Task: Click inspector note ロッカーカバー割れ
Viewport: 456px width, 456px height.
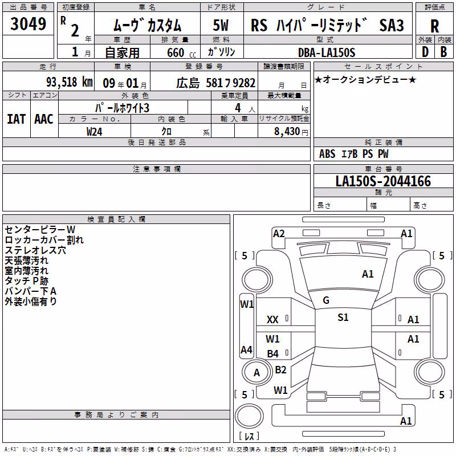Action: (44, 240)
